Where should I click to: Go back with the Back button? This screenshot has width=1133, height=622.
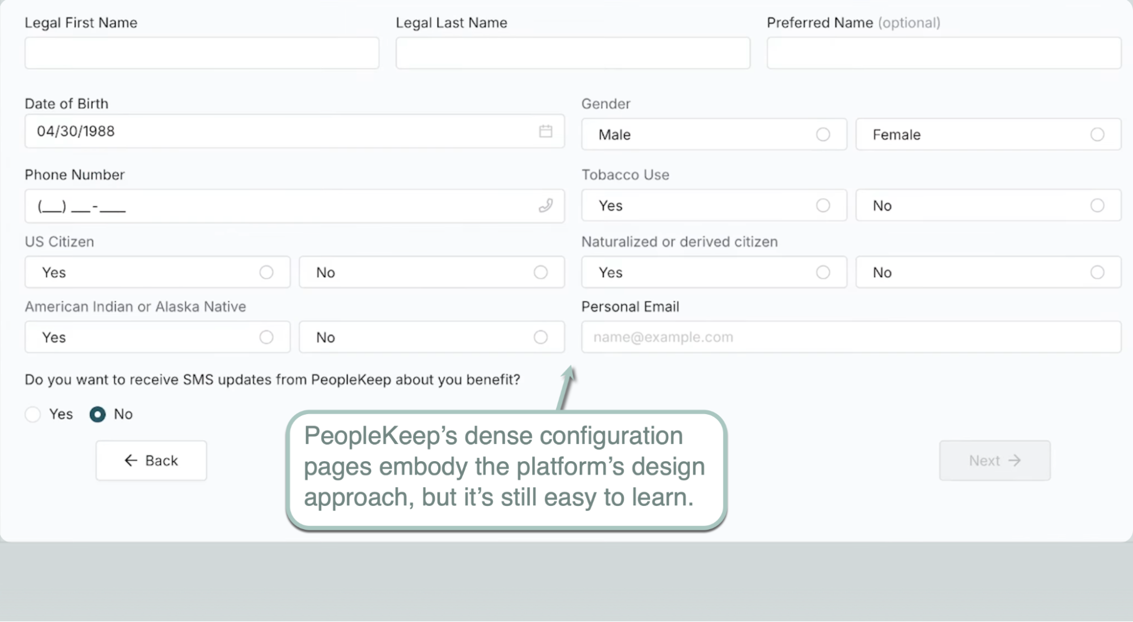tap(151, 461)
